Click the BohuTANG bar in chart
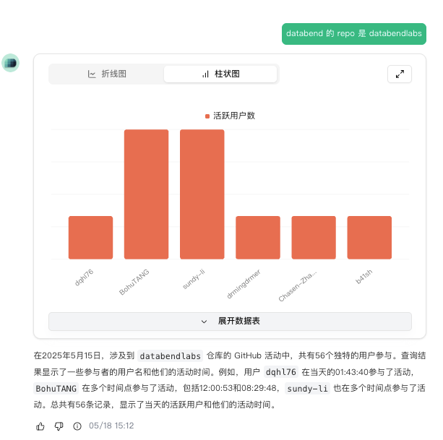The image size is (443, 440). point(147,194)
